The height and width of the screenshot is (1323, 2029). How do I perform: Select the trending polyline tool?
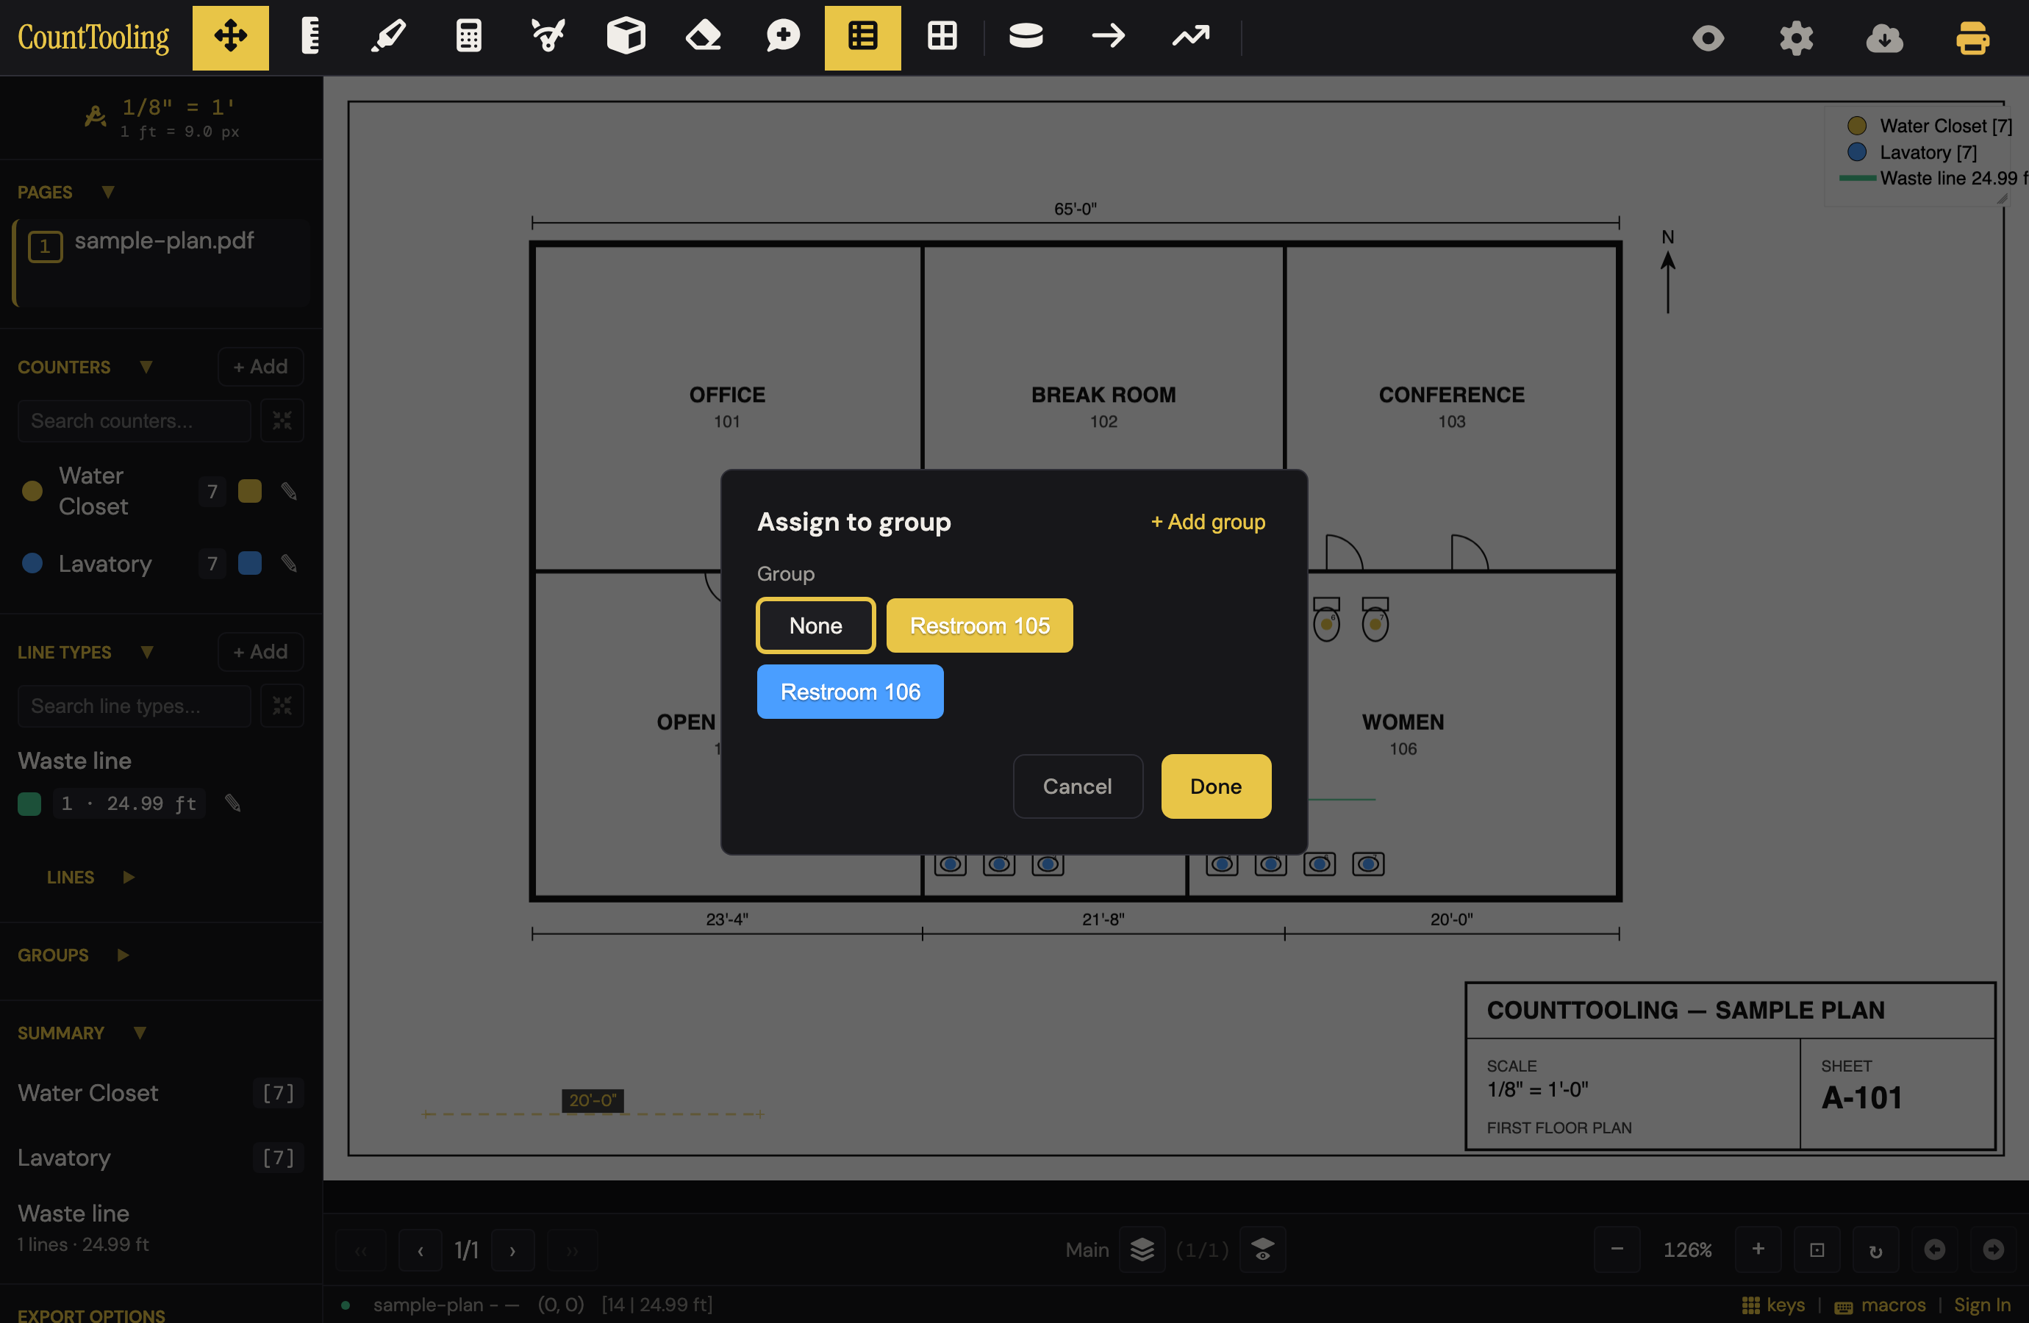coord(1190,37)
